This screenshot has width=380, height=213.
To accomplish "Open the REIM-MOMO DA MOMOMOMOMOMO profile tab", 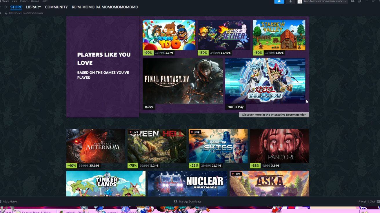I will coord(105,7).
